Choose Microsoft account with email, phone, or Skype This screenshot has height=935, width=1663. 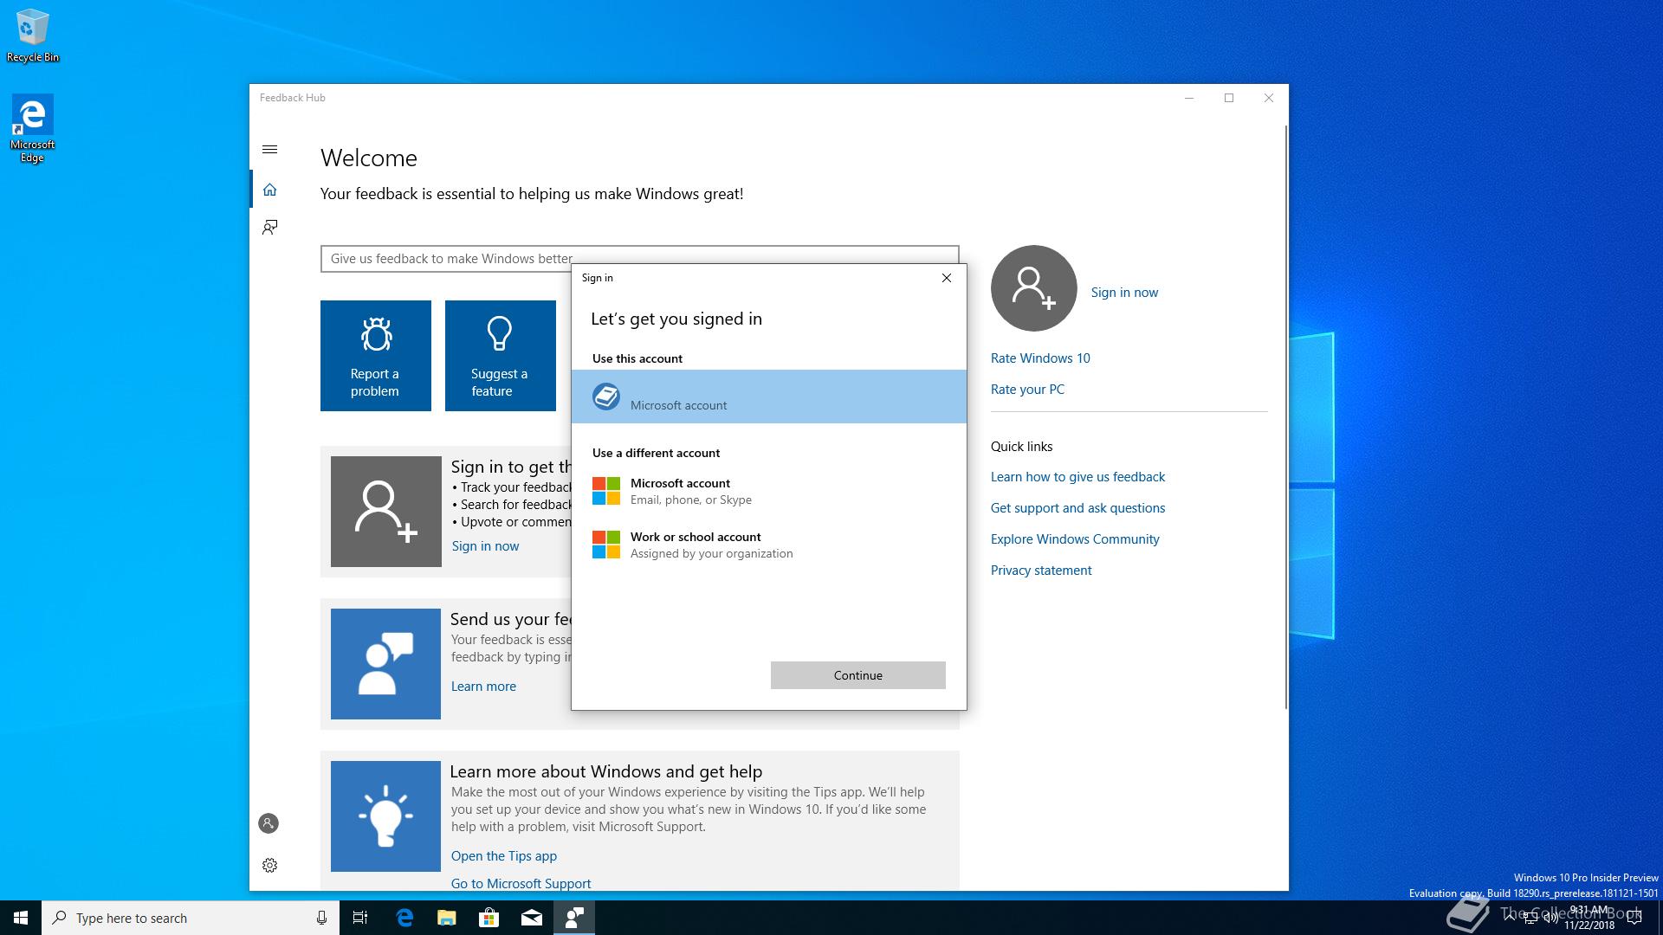pos(769,491)
